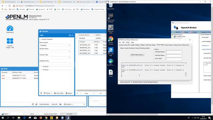Click the Clear Filter button
The height and width of the screenshot is (120, 213).
click(x=59, y=93)
